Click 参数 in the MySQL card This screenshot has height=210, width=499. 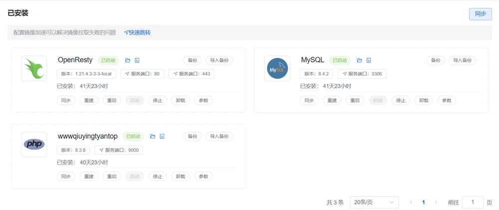pyautogui.click(x=447, y=101)
